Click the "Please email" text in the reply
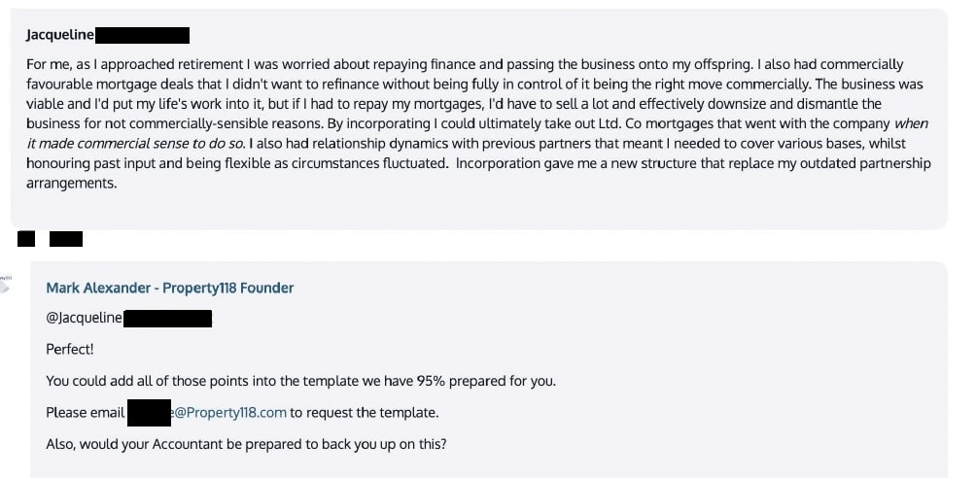This screenshot has width=976, height=478. [86, 412]
